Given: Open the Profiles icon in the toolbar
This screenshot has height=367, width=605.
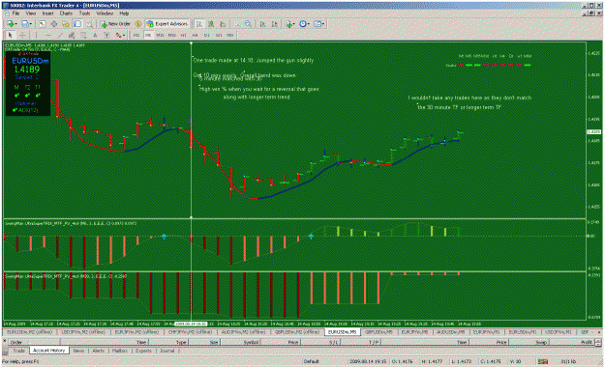Looking at the screenshot, I should pos(25,24).
